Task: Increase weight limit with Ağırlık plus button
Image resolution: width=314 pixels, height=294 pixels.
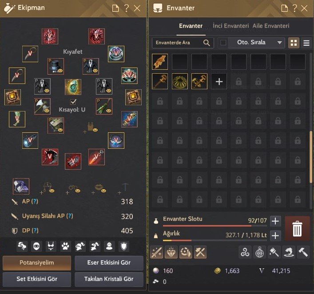Action: [x=275, y=235]
